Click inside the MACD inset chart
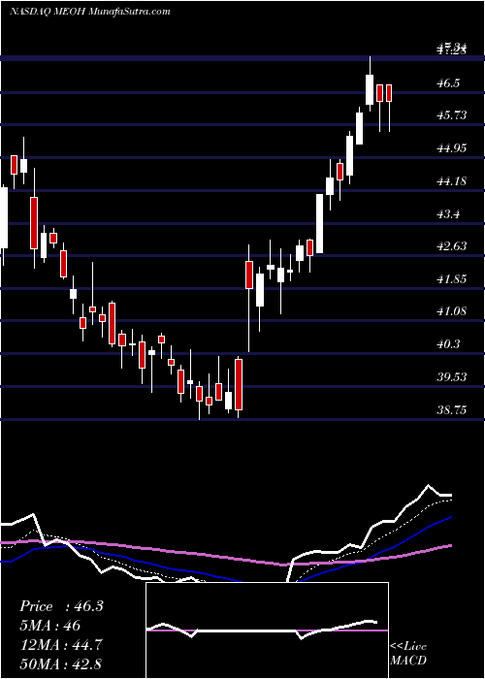The width and height of the screenshot is (485, 679). pos(267,630)
